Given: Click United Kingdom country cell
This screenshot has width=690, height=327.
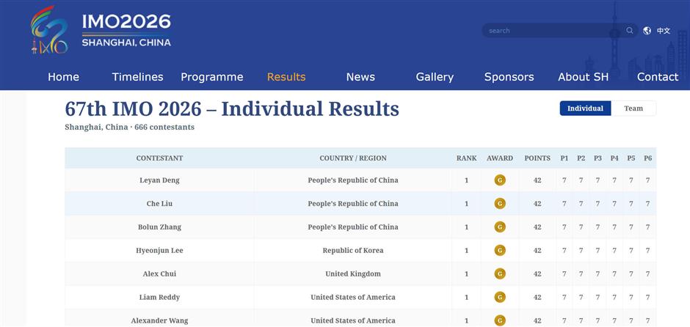Looking at the screenshot, I should [x=353, y=273].
